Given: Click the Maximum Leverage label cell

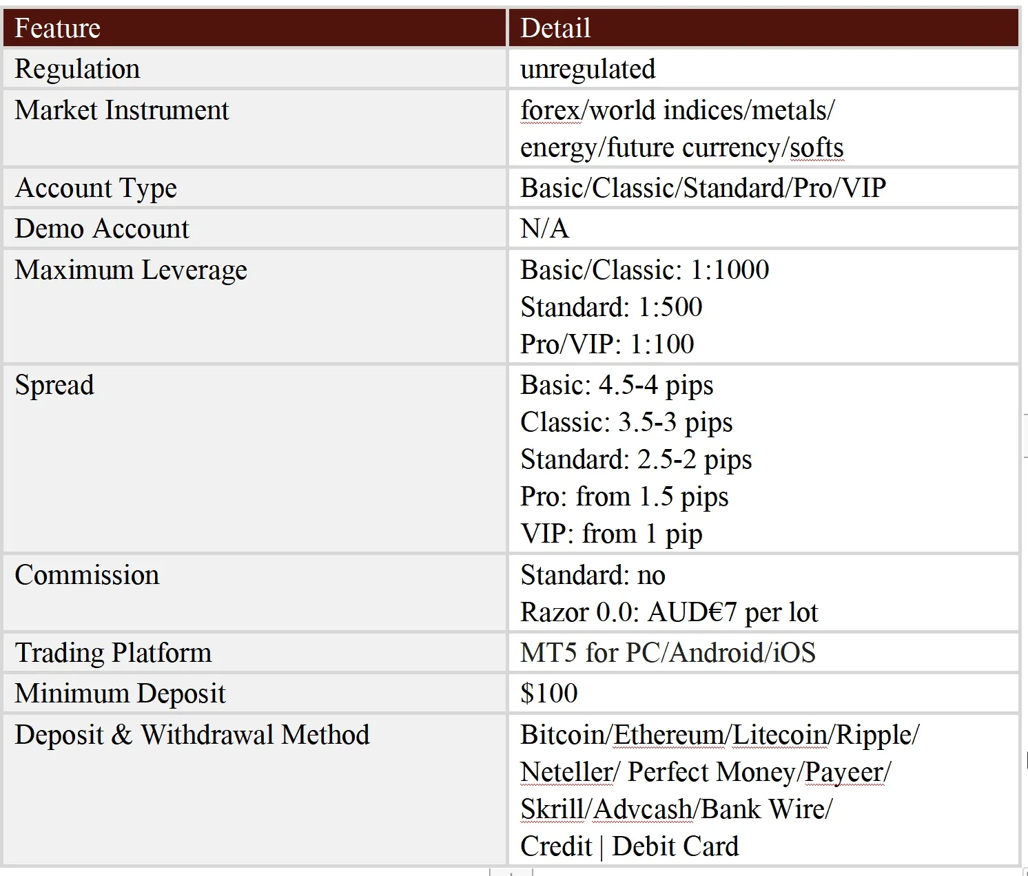Looking at the screenshot, I should click(x=255, y=306).
